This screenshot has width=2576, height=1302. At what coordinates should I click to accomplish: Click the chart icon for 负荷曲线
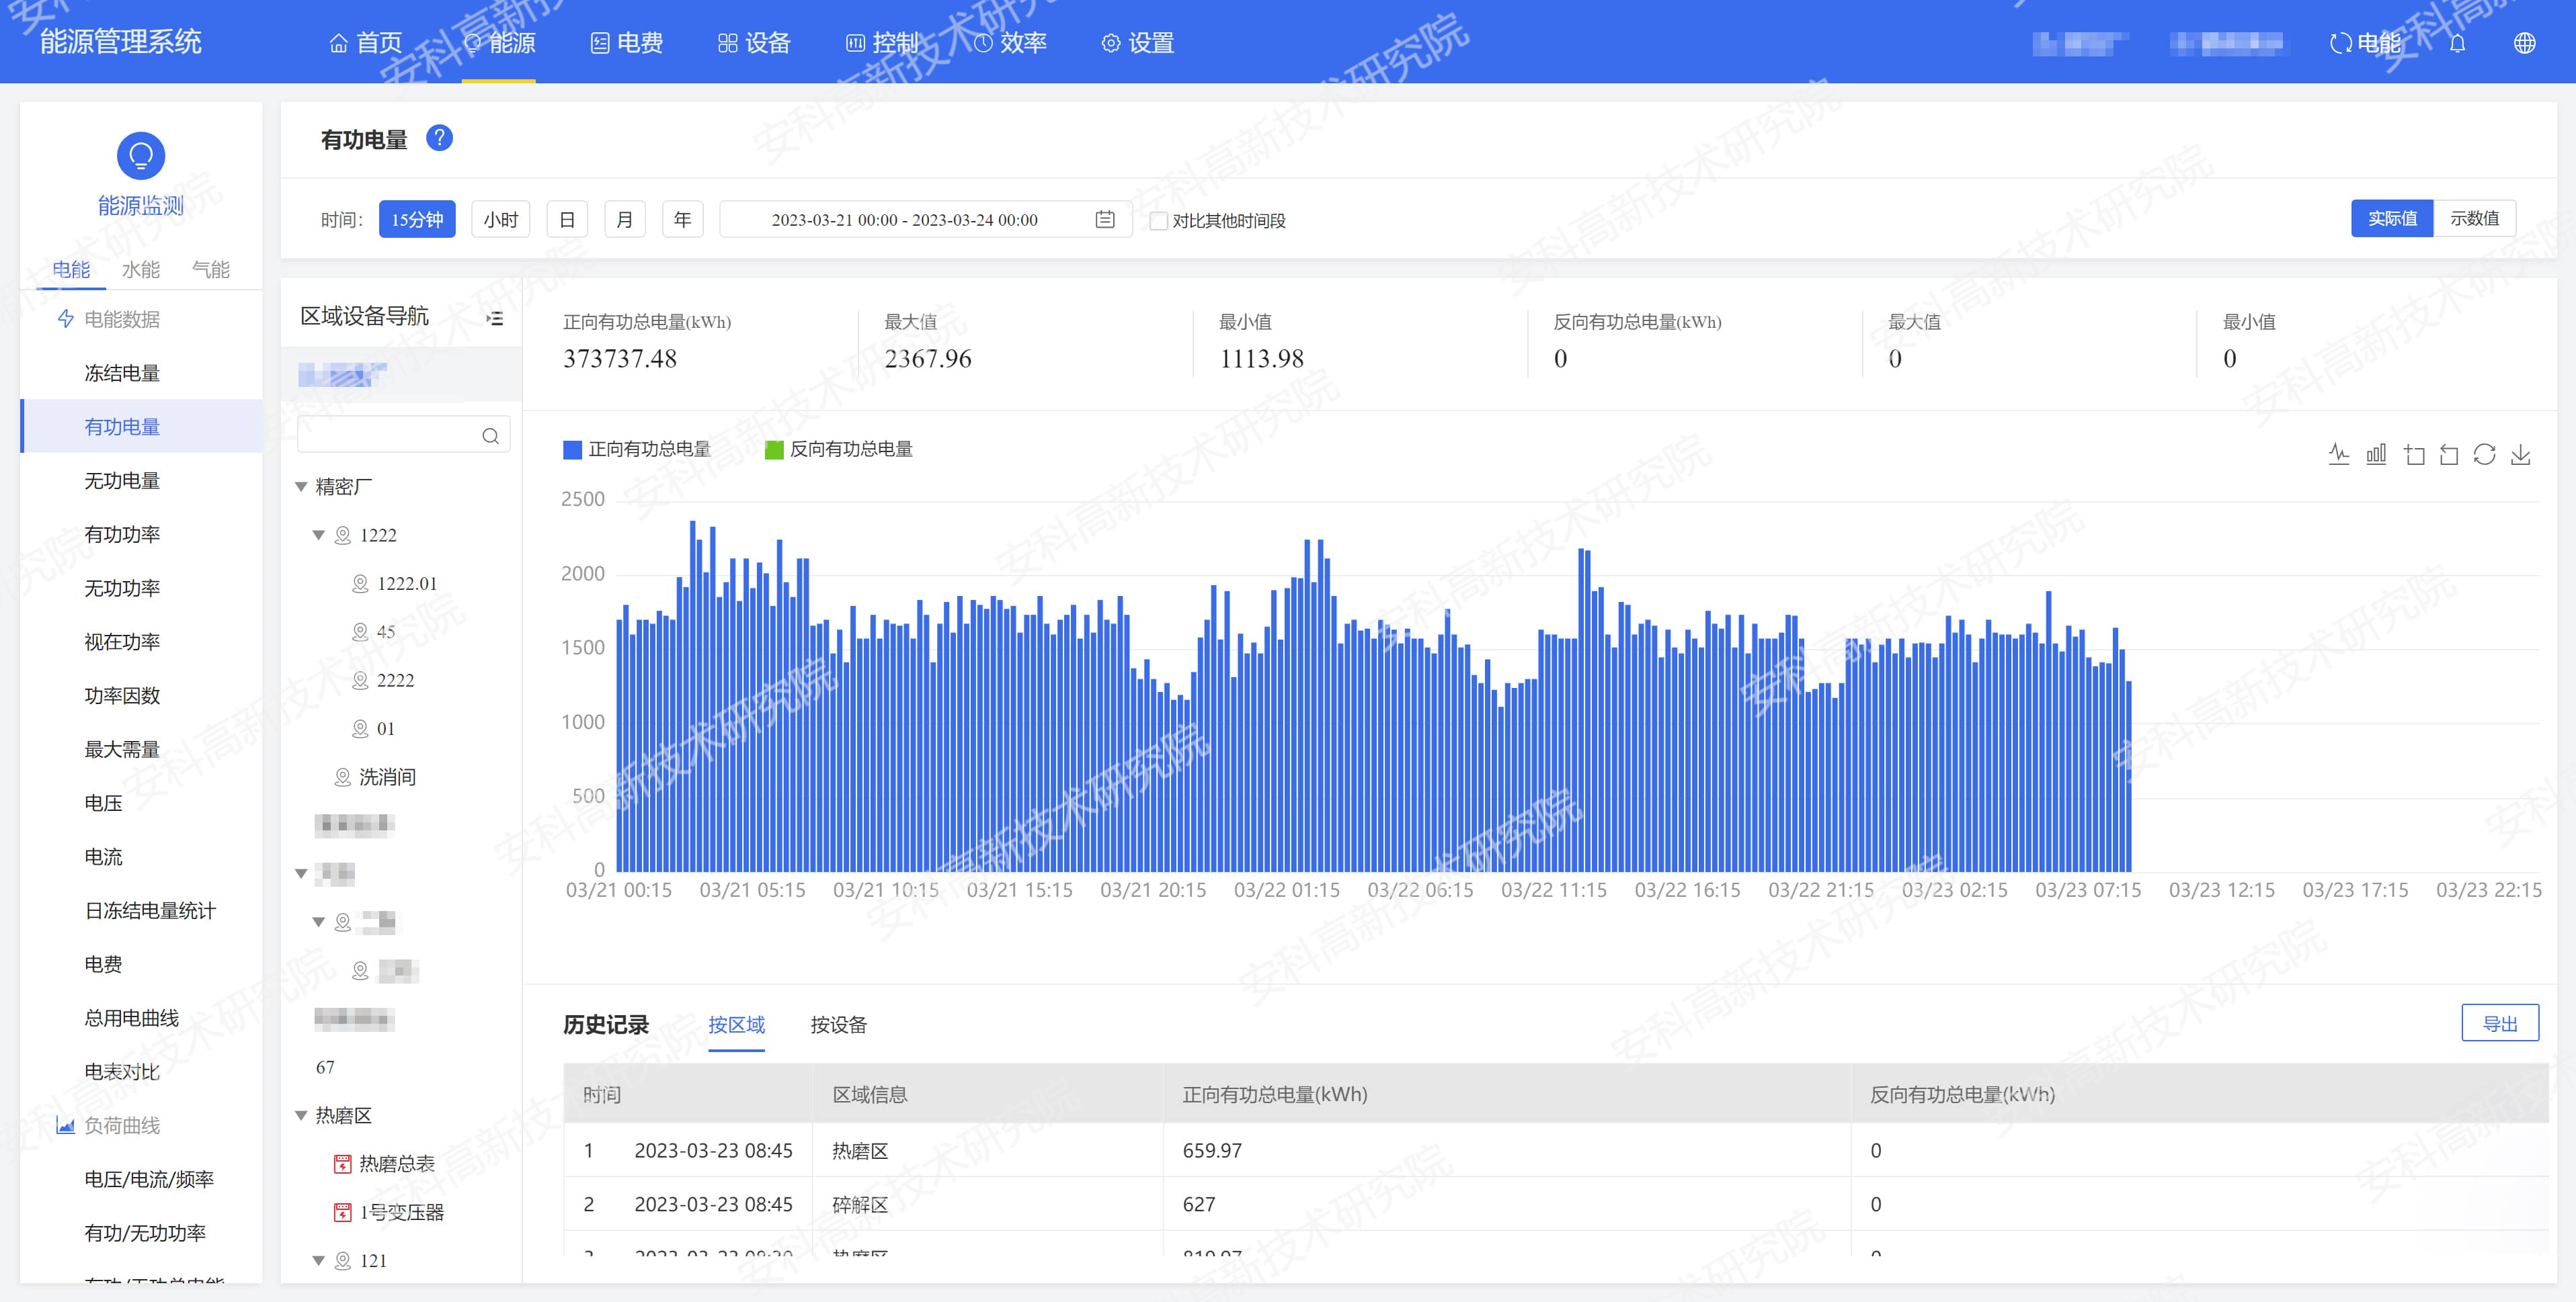(x=66, y=1125)
